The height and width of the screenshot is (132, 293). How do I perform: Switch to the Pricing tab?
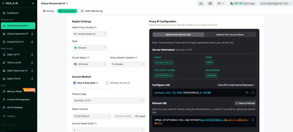tap(48, 11)
